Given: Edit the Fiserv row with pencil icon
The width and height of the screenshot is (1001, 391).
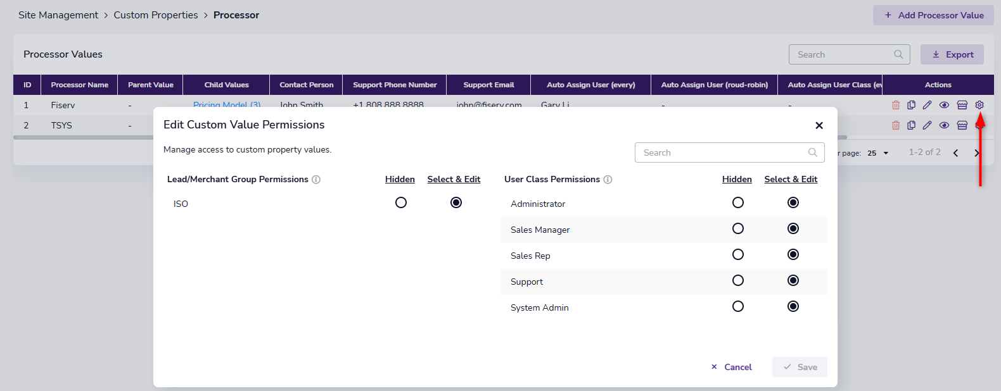Looking at the screenshot, I should [927, 105].
